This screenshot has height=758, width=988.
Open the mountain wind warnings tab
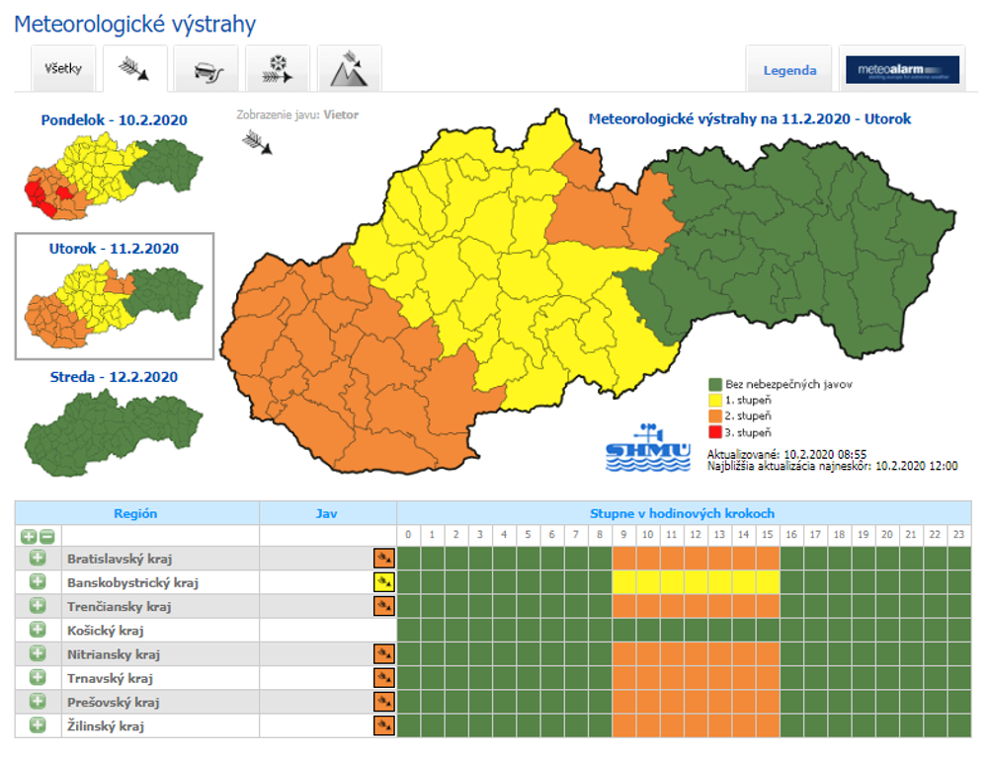[349, 70]
